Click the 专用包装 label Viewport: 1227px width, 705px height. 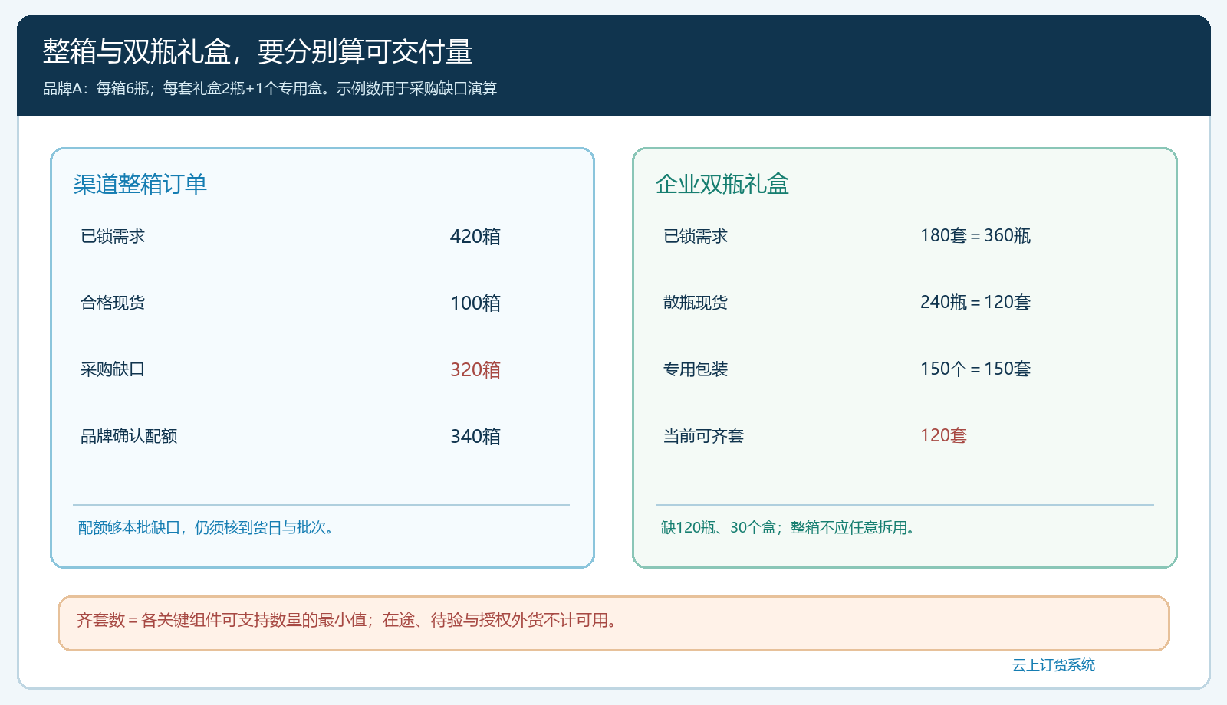click(x=696, y=369)
